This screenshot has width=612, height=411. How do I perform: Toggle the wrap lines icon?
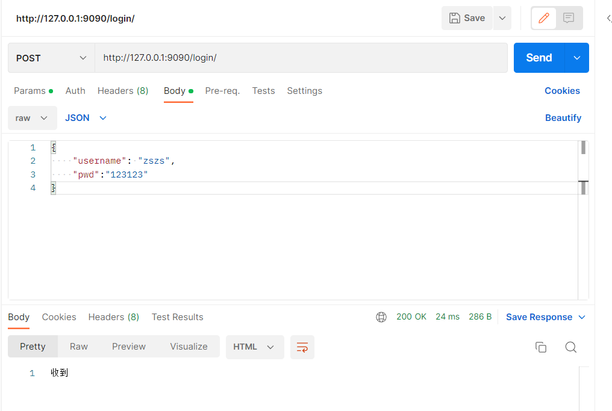[302, 347]
